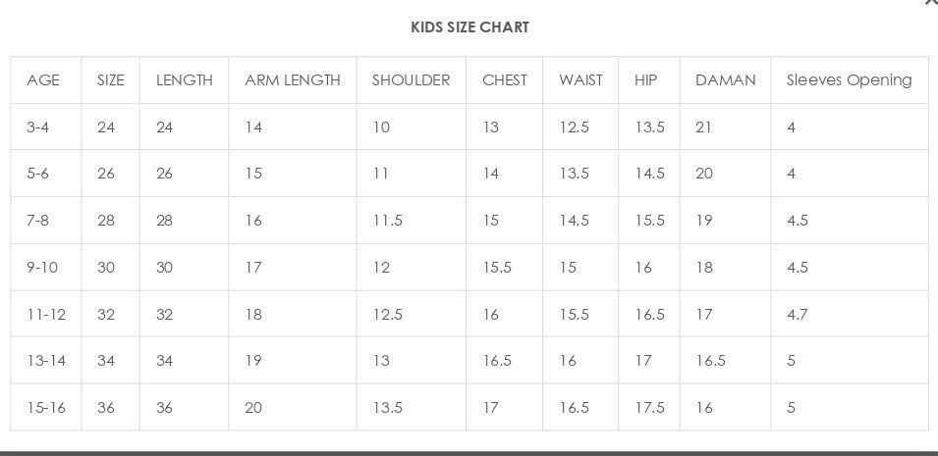
Task: Click the Sleeves Opening column header
Action: point(850,80)
